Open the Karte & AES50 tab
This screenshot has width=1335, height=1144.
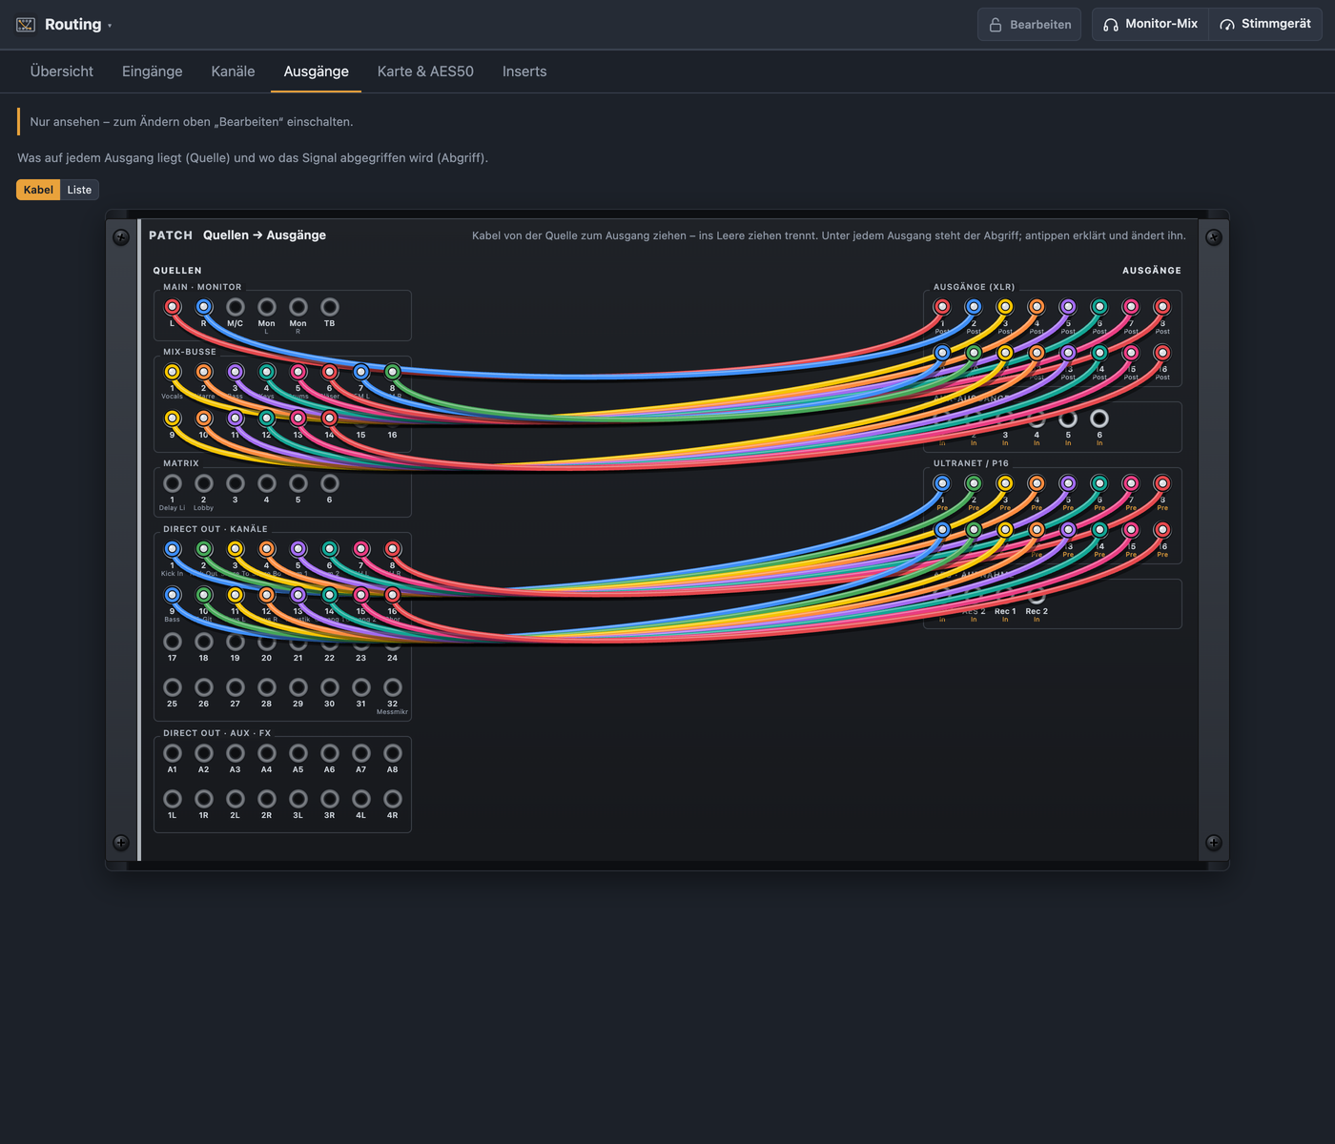425,71
